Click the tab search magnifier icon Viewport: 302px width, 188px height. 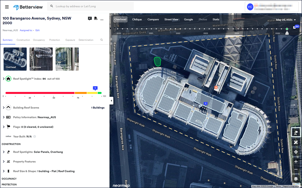coord(102,40)
